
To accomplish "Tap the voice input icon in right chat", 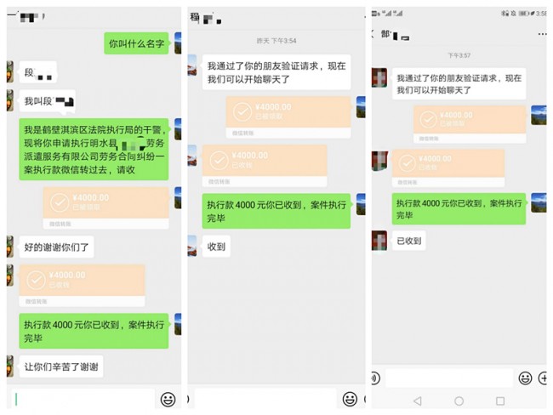I will 375,378.
